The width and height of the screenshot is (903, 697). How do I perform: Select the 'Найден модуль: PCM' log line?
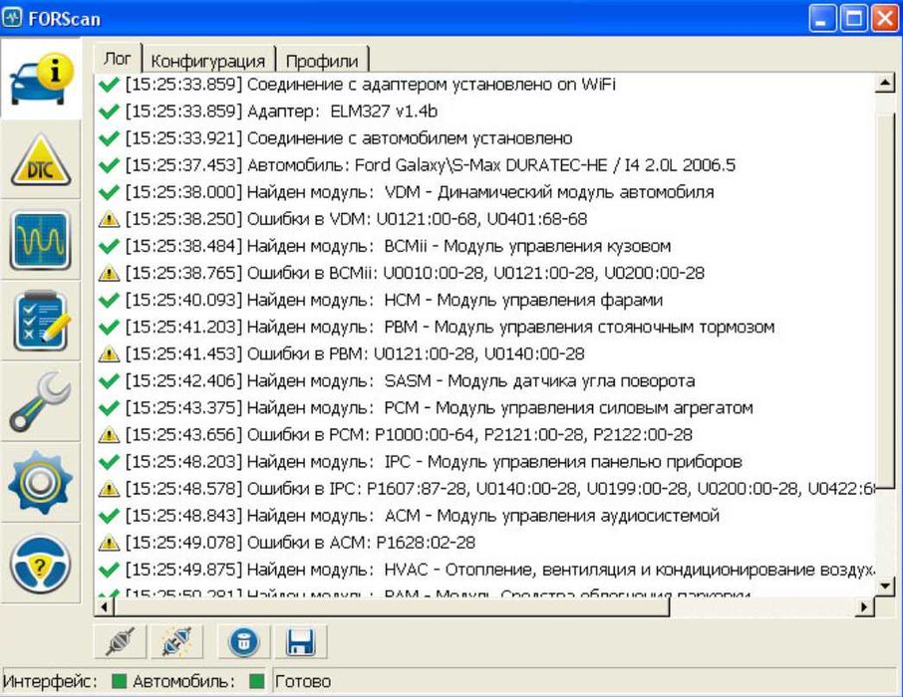pyautogui.click(x=427, y=408)
